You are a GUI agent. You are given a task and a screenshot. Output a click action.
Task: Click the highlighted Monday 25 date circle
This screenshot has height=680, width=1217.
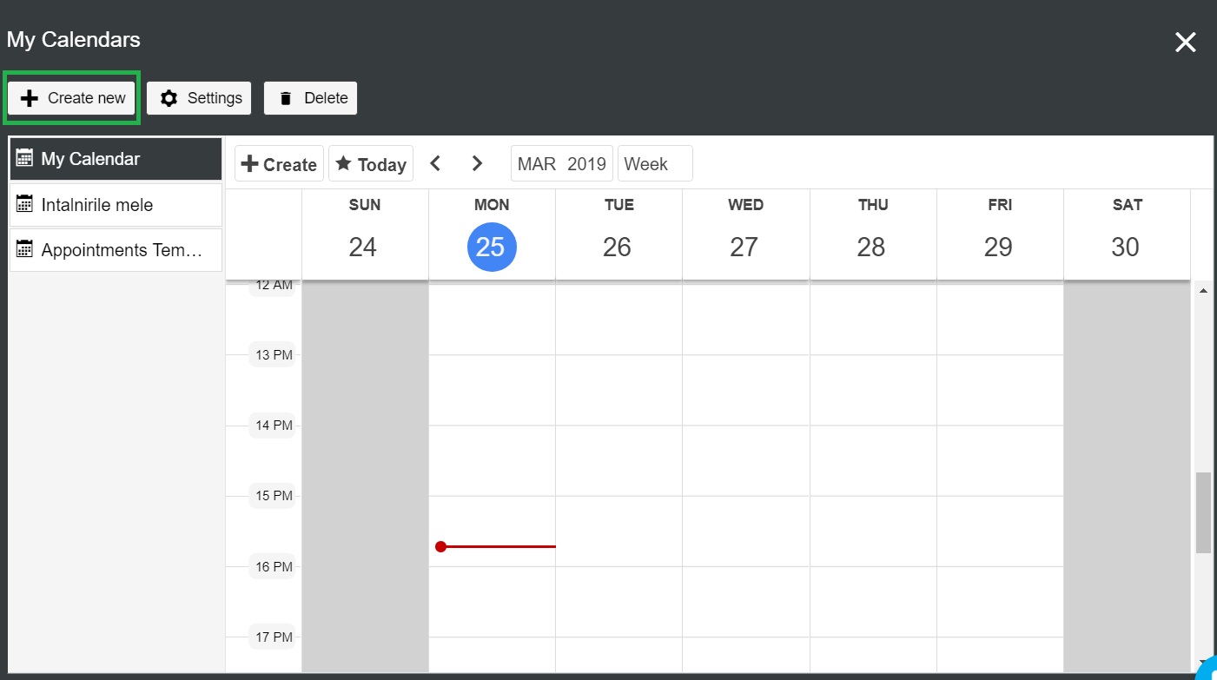[492, 247]
